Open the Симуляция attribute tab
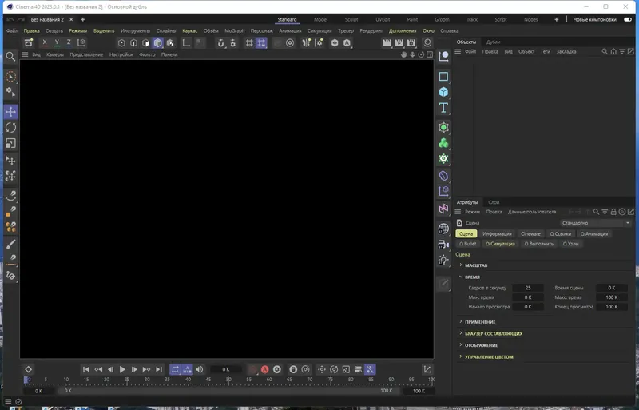Screen dimensions: 639x410 tap(500, 244)
